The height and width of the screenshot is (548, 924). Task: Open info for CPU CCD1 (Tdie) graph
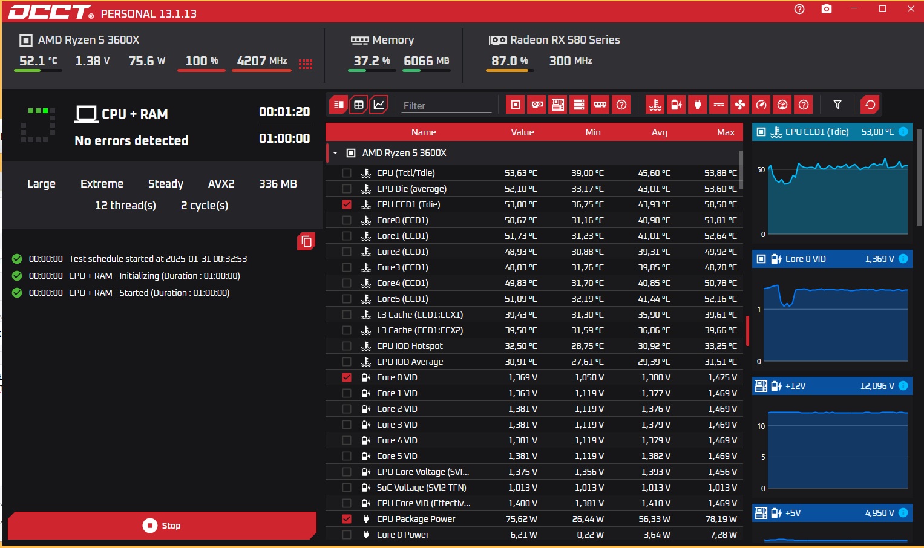903,131
